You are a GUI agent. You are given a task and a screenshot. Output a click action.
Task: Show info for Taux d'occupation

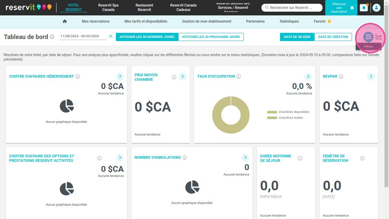[x=239, y=76]
